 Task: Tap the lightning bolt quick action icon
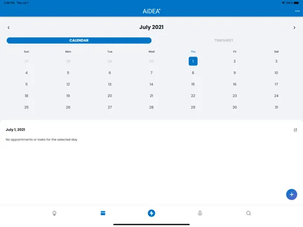point(151,213)
